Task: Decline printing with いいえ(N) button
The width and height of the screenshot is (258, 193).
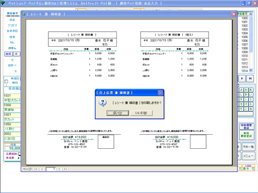Action: pos(141,113)
